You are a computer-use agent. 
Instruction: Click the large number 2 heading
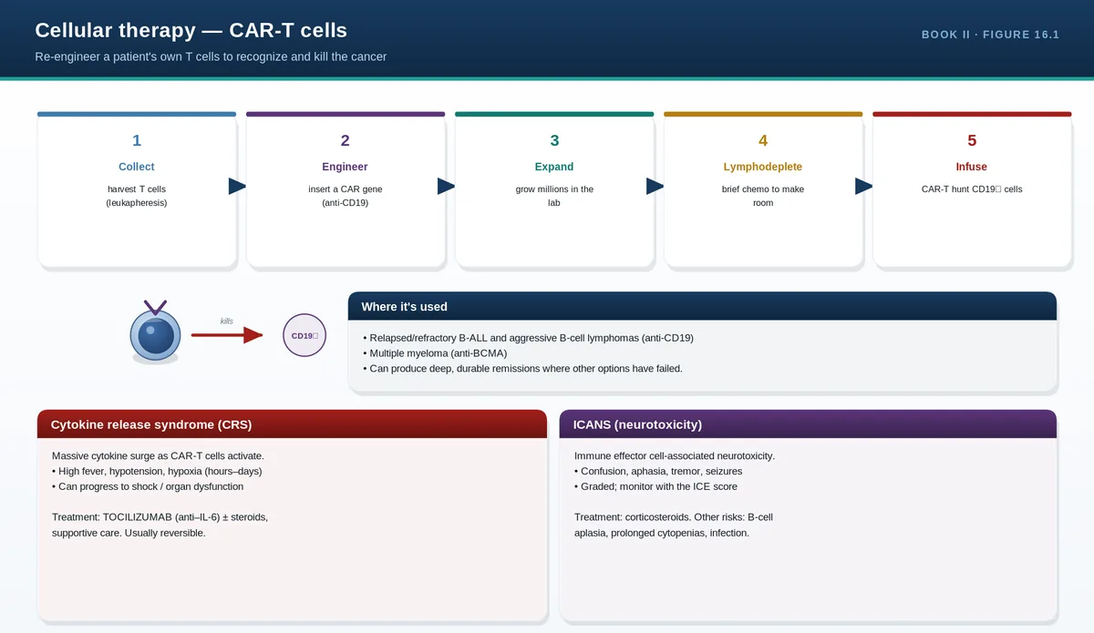[x=346, y=140]
